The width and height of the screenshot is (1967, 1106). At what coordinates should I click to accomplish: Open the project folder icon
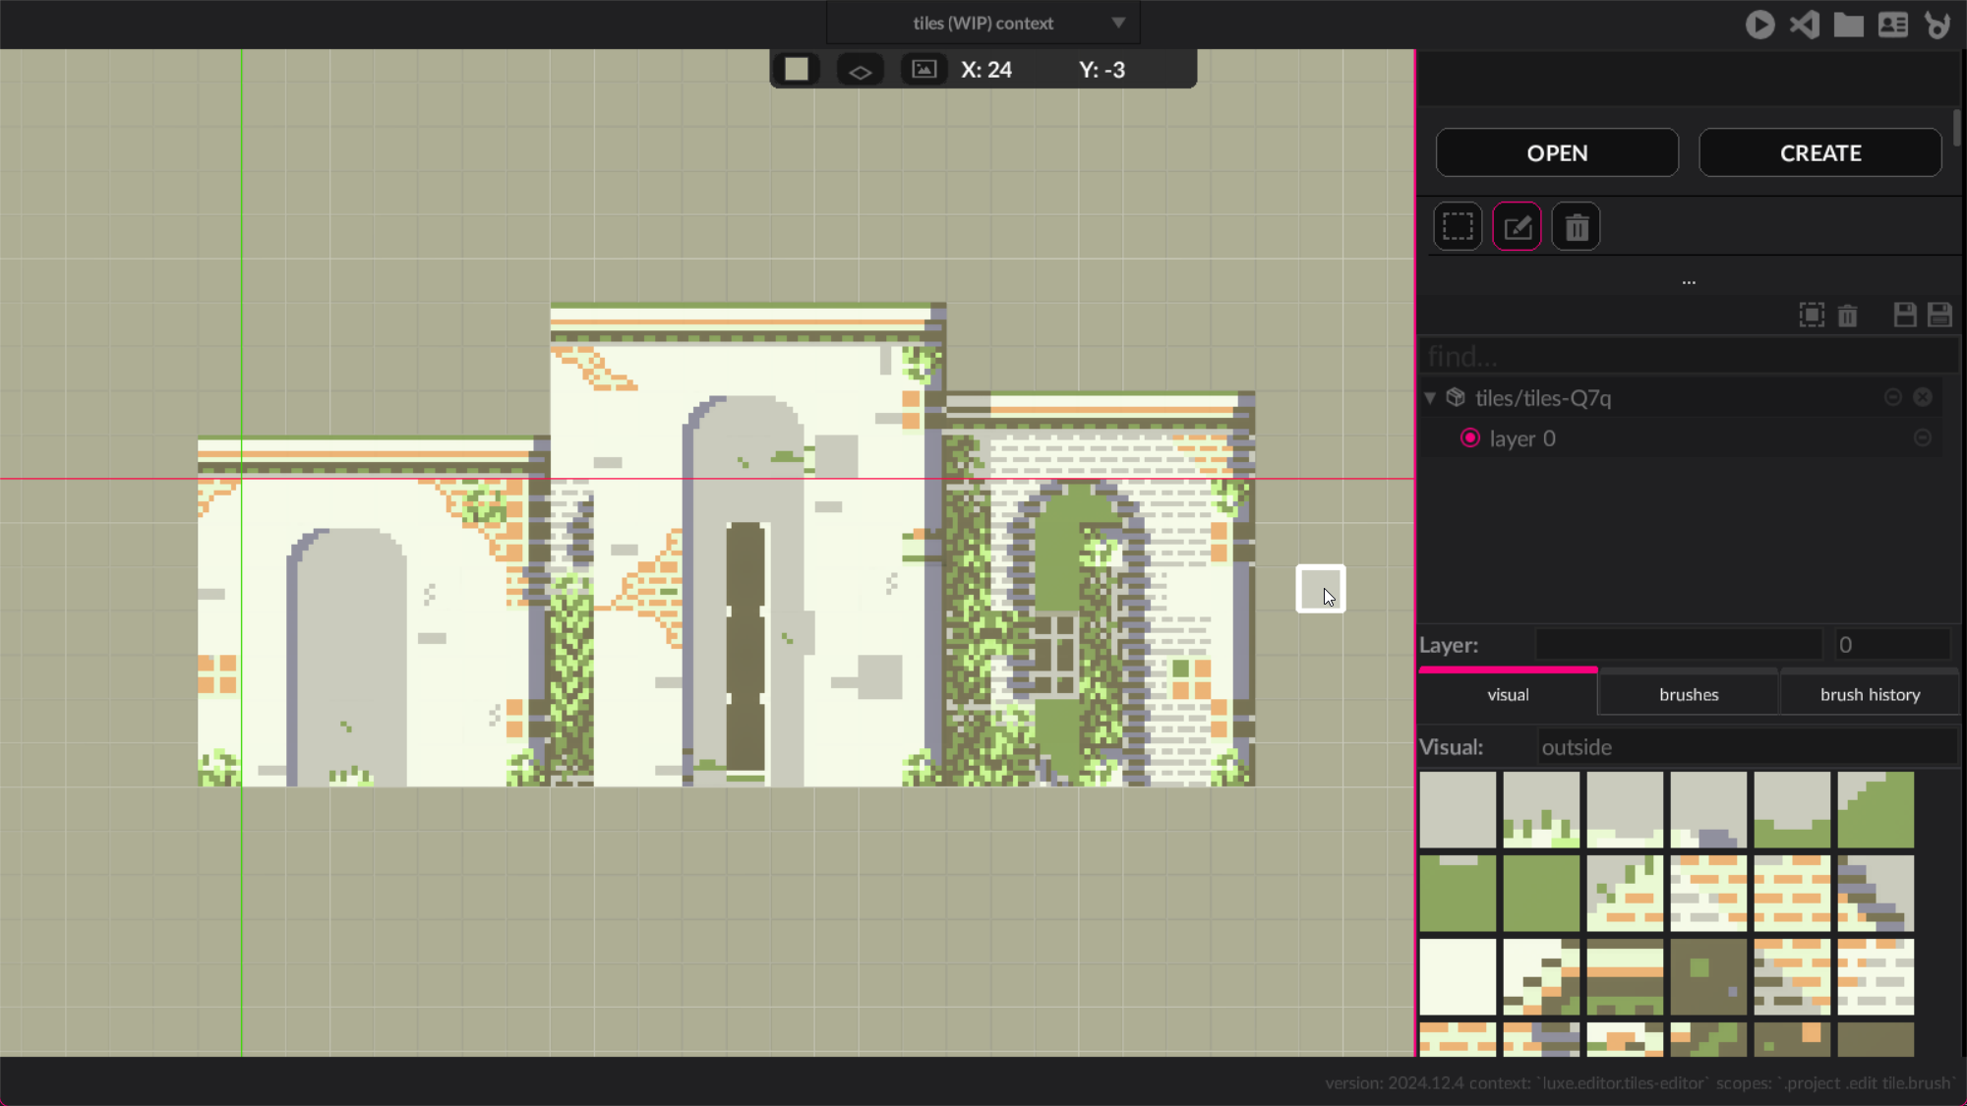[1849, 25]
